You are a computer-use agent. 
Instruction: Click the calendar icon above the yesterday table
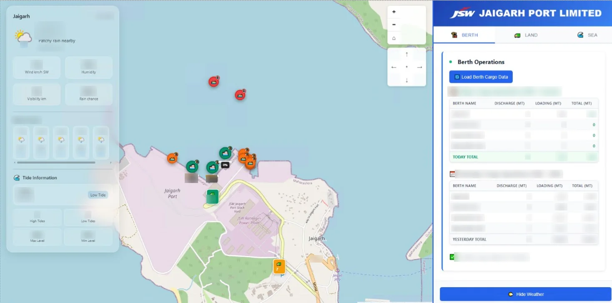pos(452,174)
